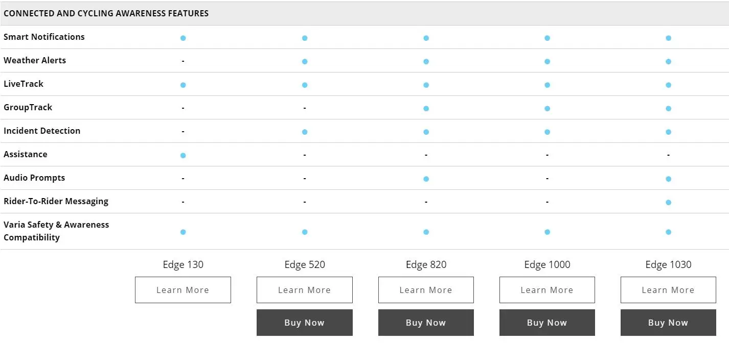Click Buy Now for Edge 520
Image resolution: width=729 pixels, height=343 pixels.
304,323
